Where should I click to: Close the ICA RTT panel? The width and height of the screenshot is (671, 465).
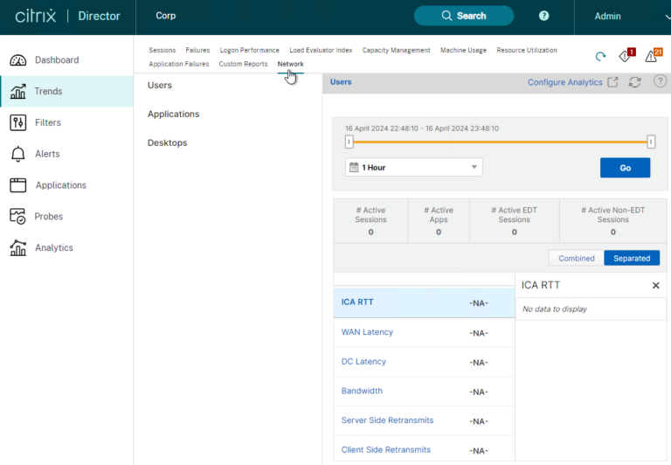[x=656, y=286]
